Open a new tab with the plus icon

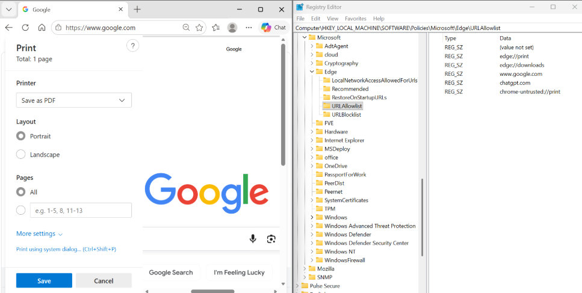coord(137,9)
